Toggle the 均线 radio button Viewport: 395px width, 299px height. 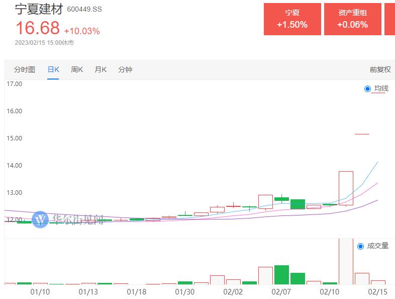(367, 89)
